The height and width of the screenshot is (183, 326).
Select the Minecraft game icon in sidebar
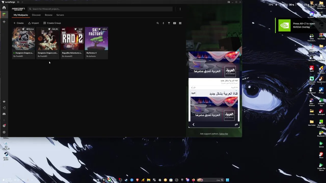4,14
